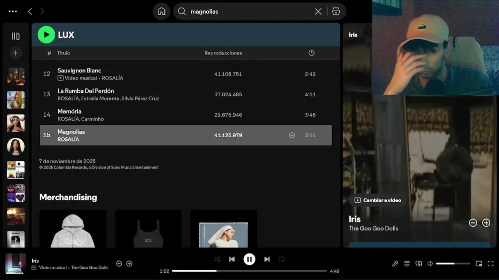Open now playing Iris cover thumbnail
The width and height of the screenshot is (499, 280).
pos(16,264)
